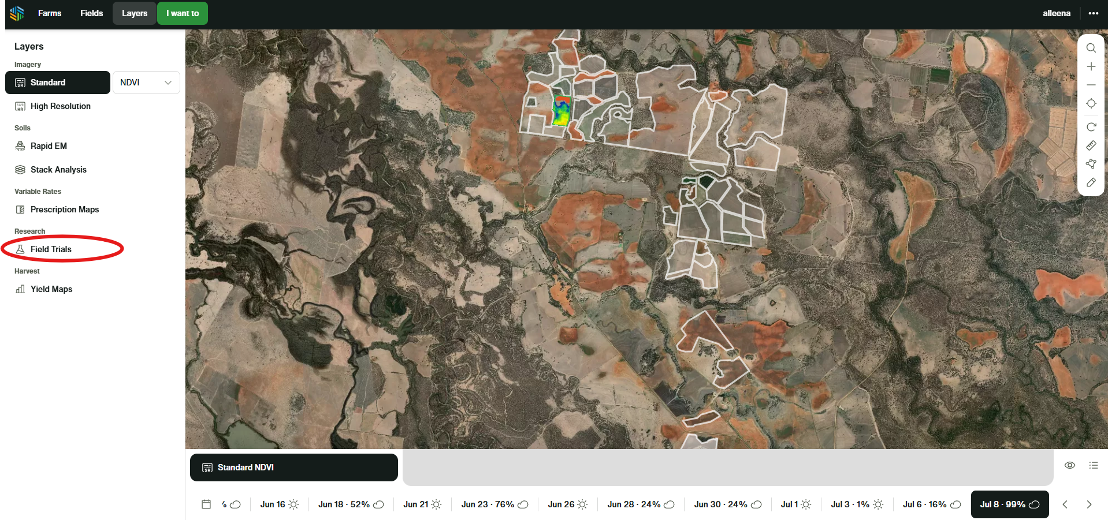Select the pencil edit tool

tap(1091, 182)
